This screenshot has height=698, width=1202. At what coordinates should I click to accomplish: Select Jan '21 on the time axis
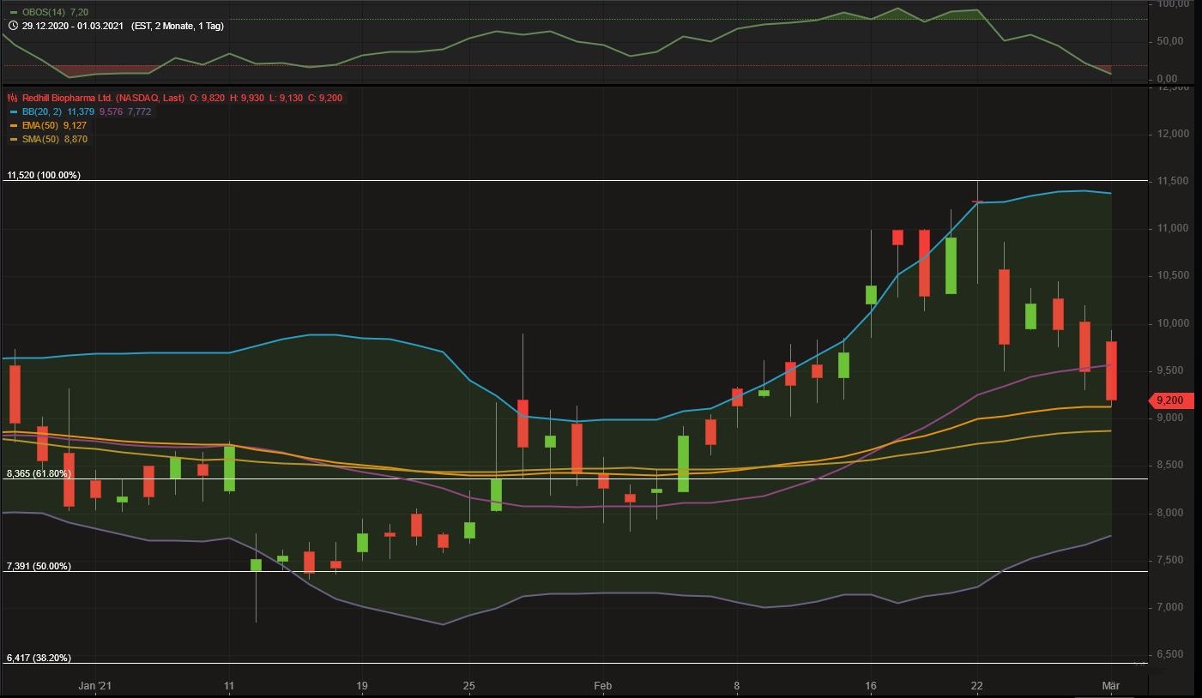(x=96, y=686)
